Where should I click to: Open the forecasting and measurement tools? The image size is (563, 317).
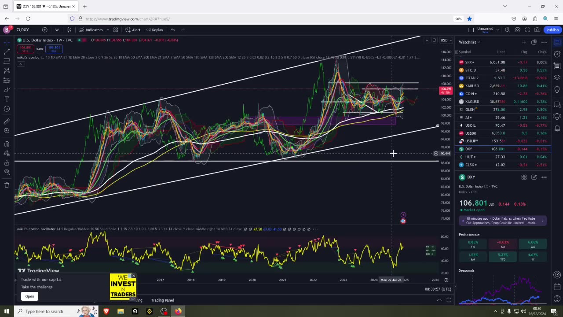[x=7, y=81]
